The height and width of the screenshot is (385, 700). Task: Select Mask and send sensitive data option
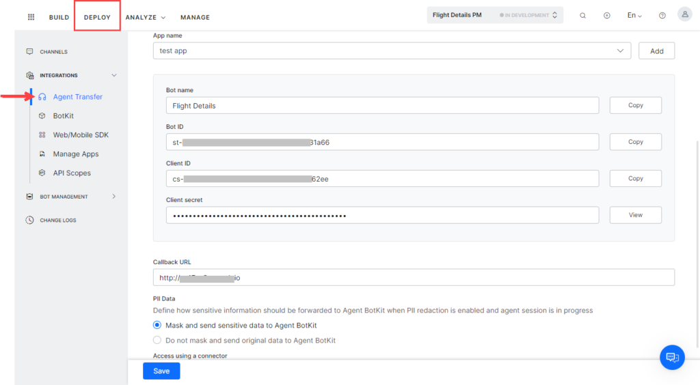(x=157, y=326)
